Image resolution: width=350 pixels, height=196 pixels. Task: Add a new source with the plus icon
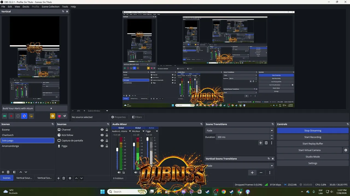pos(59,178)
